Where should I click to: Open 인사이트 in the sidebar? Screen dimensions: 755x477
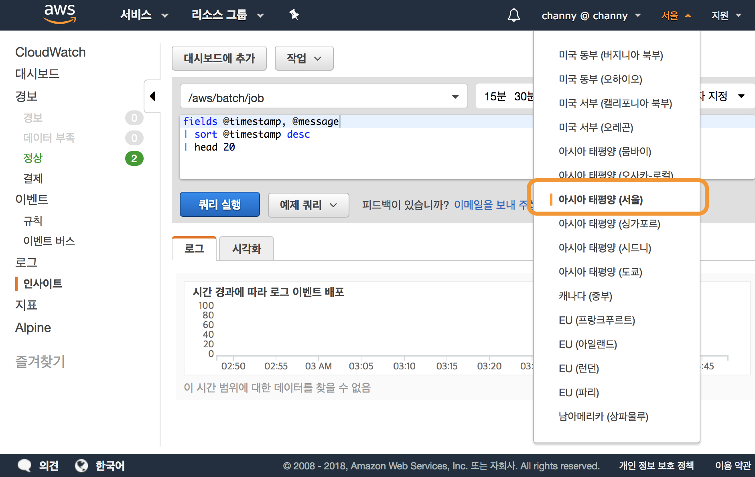point(43,283)
